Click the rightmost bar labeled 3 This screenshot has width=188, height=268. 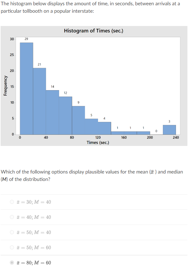pos(169,130)
